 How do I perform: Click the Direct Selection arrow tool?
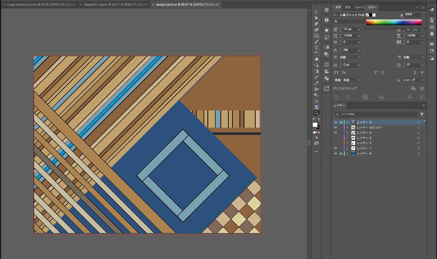coord(316,18)
